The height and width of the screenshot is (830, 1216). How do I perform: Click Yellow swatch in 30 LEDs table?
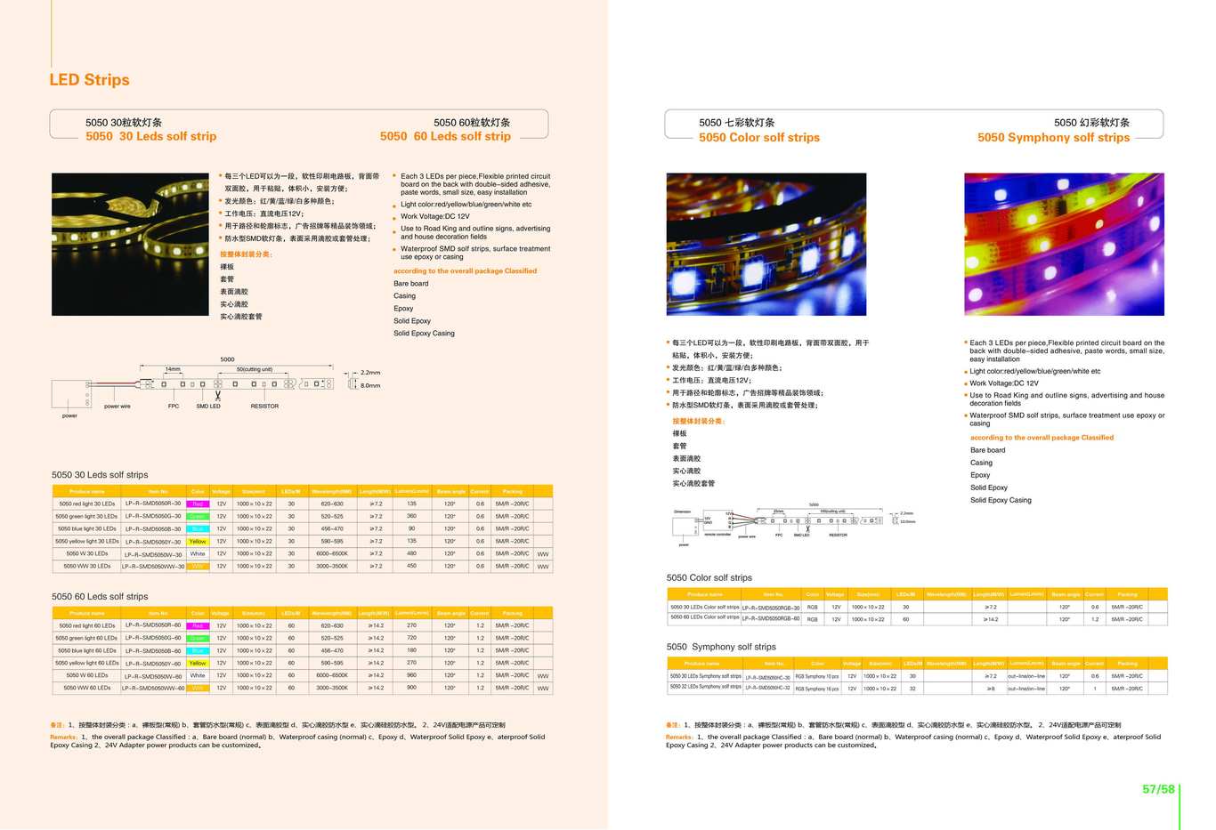click(198, 541)
